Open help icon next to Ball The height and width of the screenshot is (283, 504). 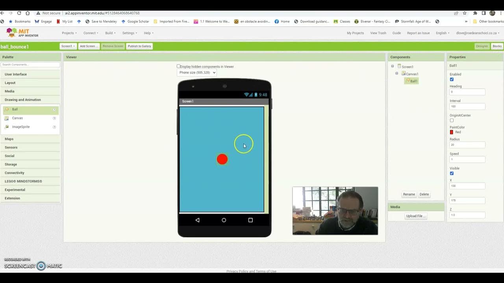pos(54,109)
